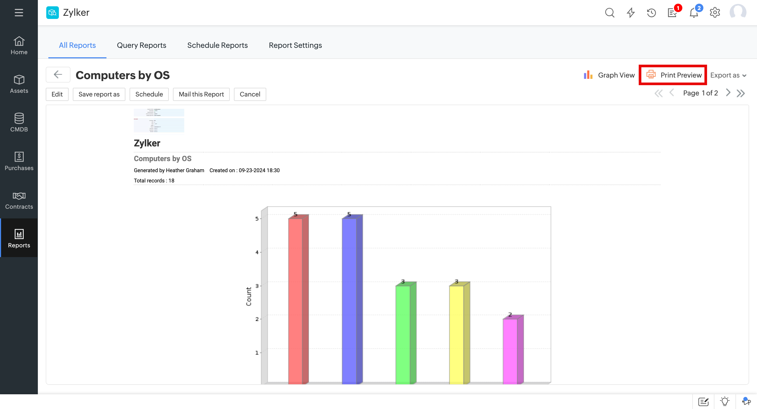The image size is (757, 409).
Task: Click the report header thumbnail image
Action: (x=159, y=120)
